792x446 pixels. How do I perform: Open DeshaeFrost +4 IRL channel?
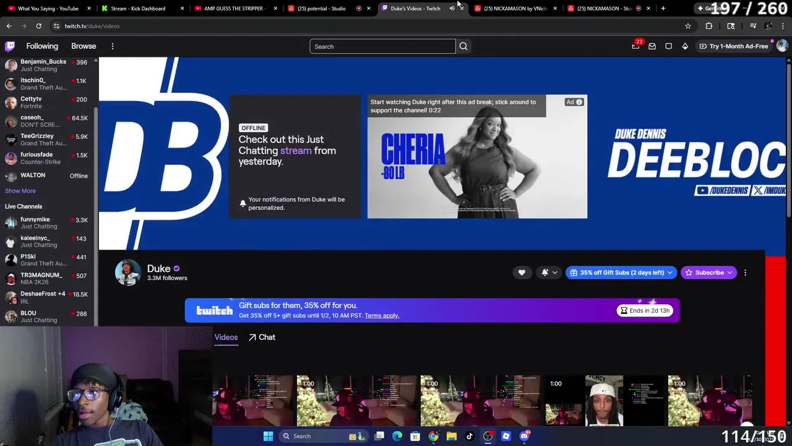click(47, 297)
